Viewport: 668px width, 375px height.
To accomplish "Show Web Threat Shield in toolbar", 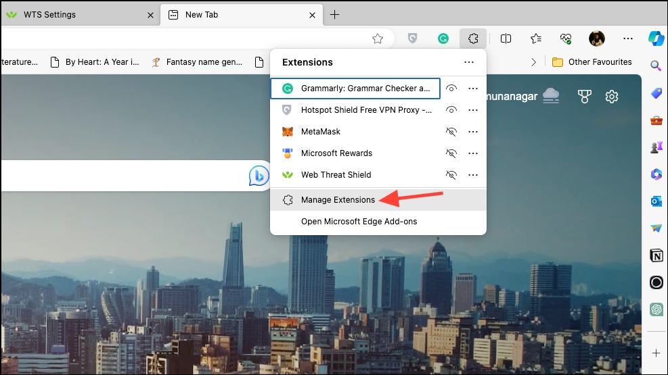I will pyautogui.click(x=451, y=175).
